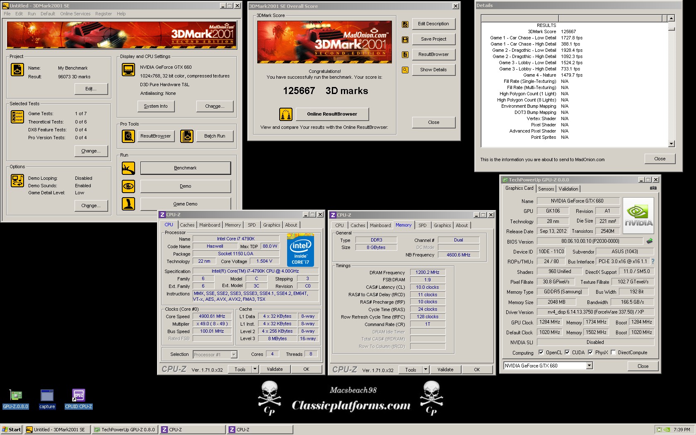Click the Batch Run button
This screenshot has height=435, width=696.
pos(215,136)
